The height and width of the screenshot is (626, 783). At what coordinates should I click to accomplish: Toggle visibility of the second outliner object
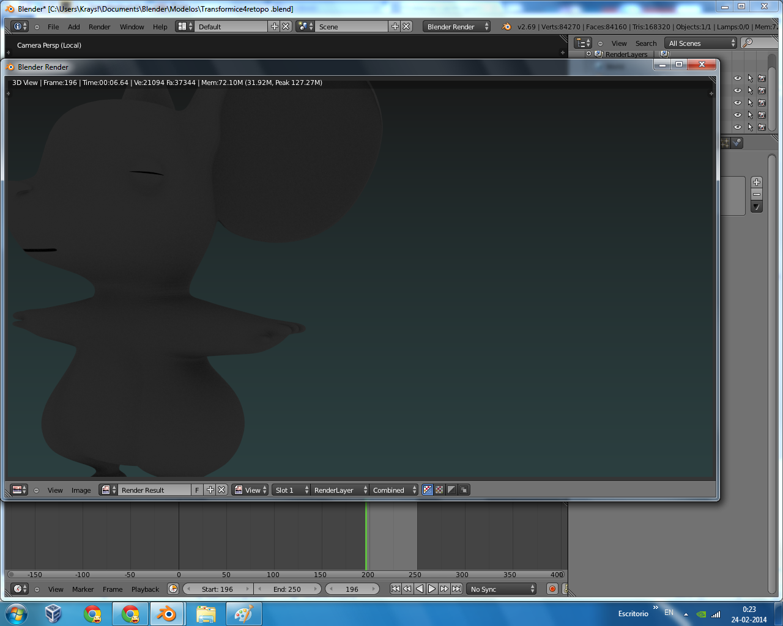click(738, 90)
